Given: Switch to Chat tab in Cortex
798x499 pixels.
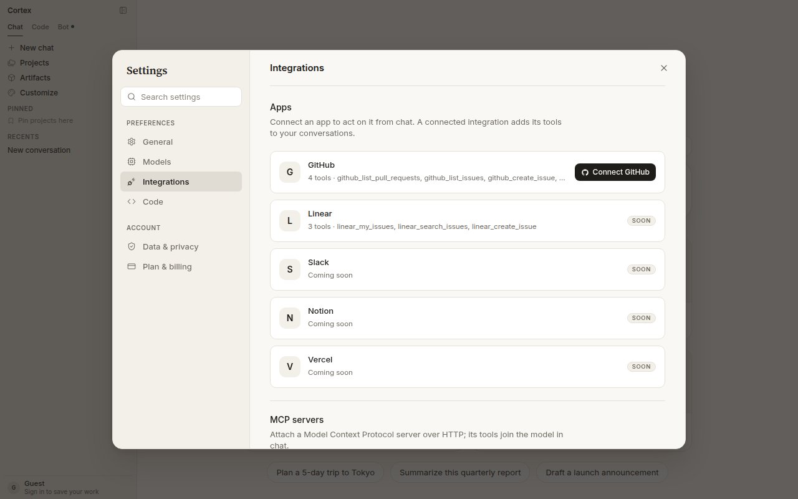Looking at the screenshot, I should (15, 27).
